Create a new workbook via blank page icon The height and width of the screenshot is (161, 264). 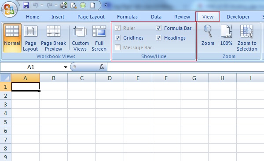(92, 5)
